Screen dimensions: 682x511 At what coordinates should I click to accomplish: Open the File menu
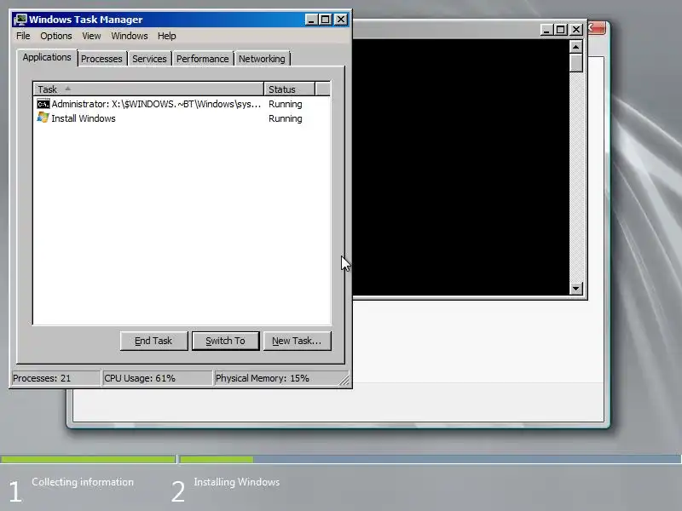(x=23, y=36)
